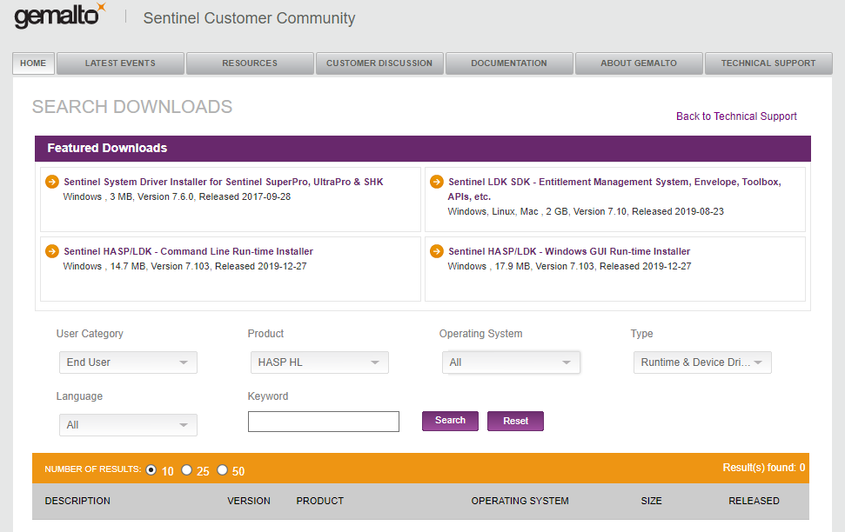Click the SEARCH DOWNLOADS page heading

tap(132, 107)
